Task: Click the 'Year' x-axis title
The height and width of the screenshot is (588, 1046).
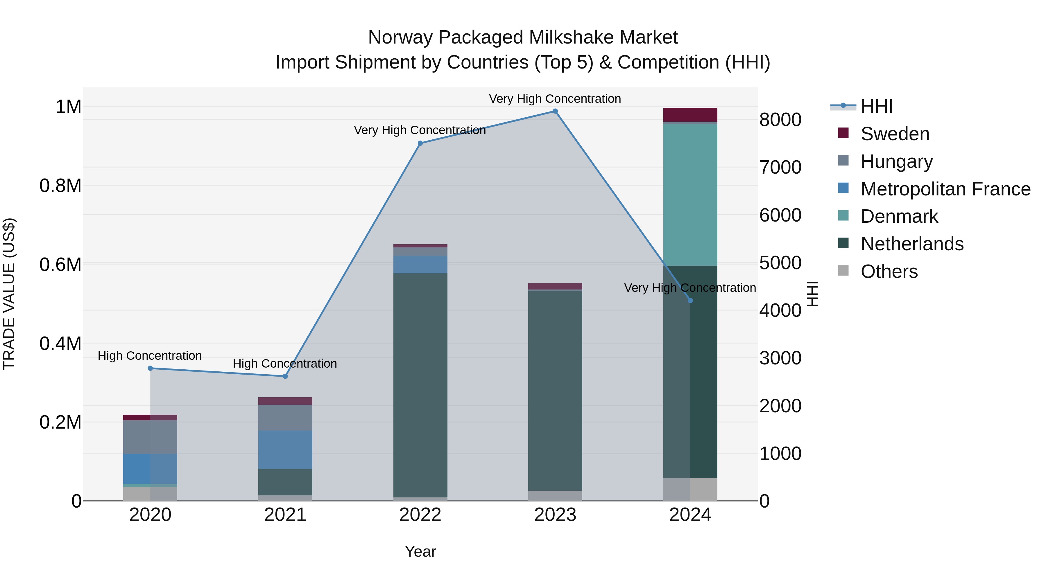Action: pos(420,552)
